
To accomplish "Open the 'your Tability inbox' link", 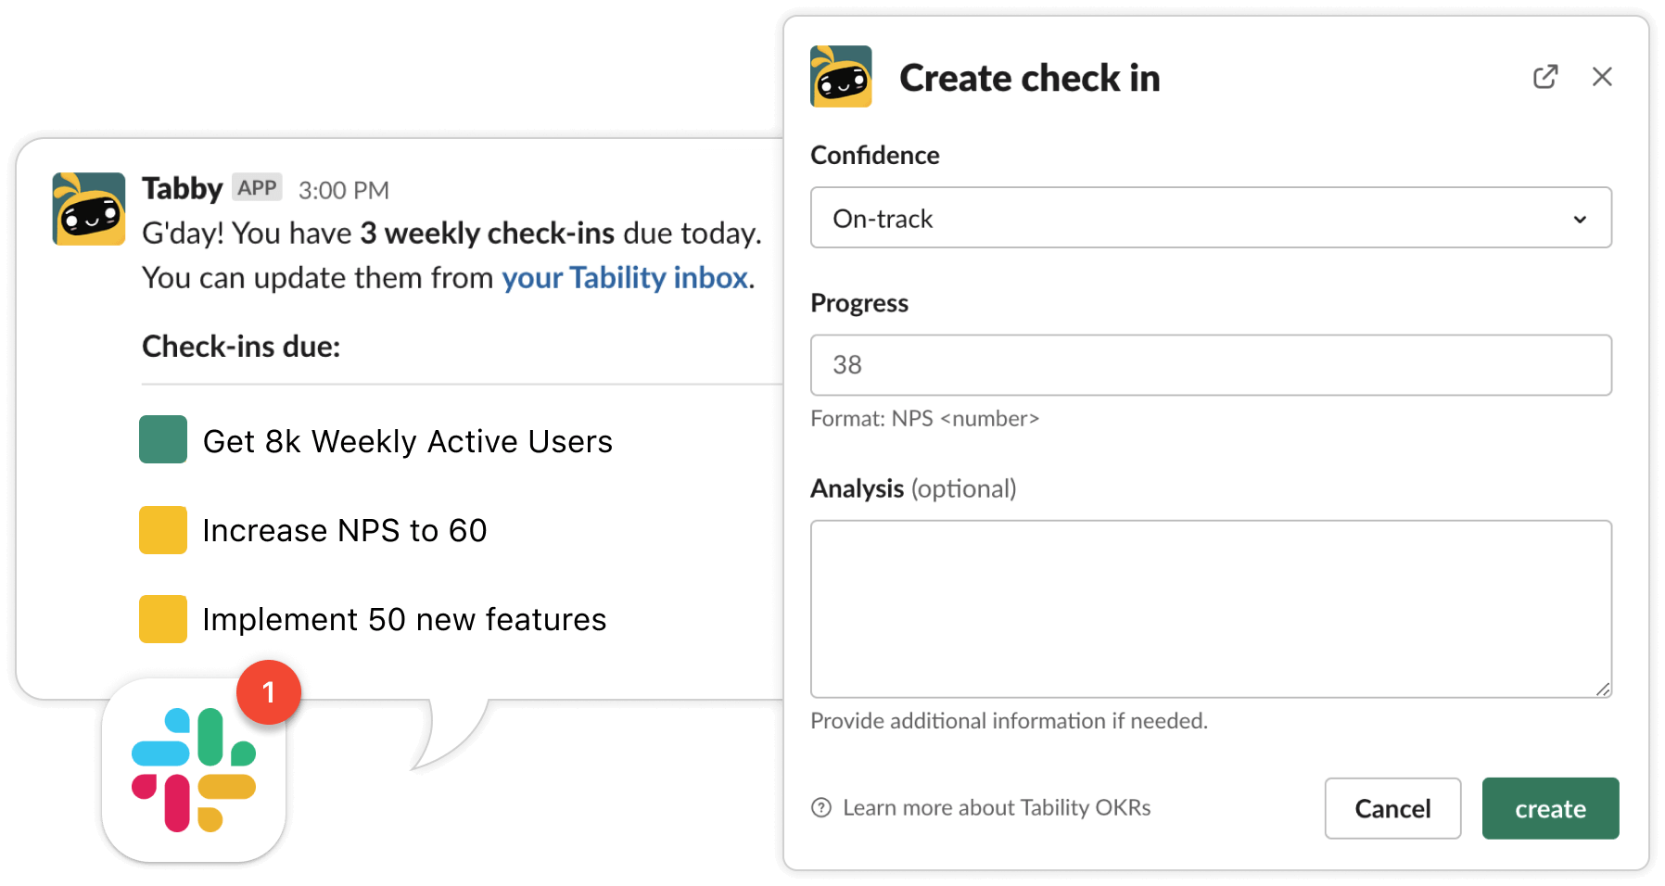I will coord(625,278).
